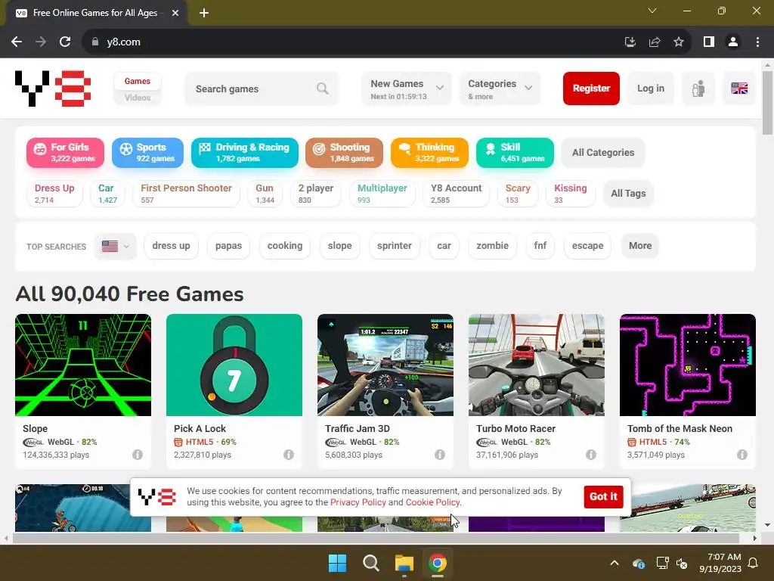
Task: Open the Cookie Policy link
Action: pos(432,502)
